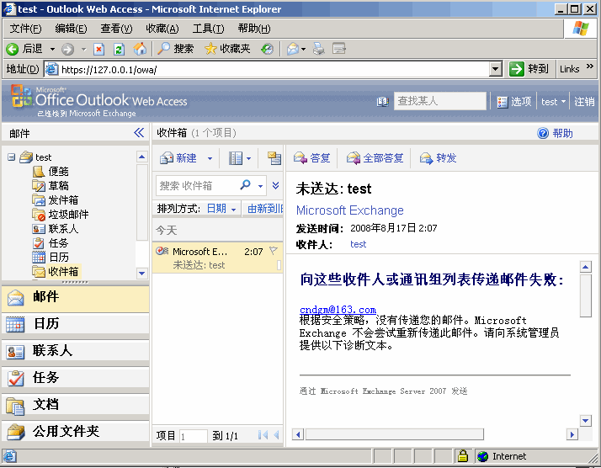Click the Reply (答复) button

(311, 158)
